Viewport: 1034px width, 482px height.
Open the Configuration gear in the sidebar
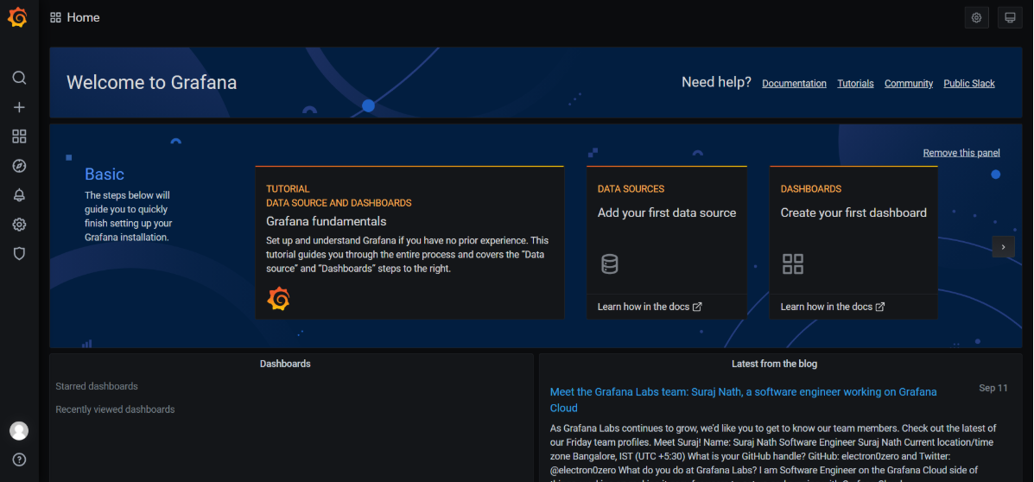click(19, 225)
